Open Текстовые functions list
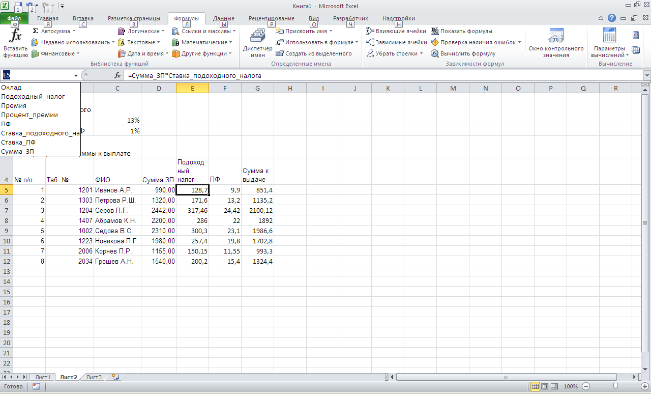This screenshot has height=394, width=651. [139, 42]
